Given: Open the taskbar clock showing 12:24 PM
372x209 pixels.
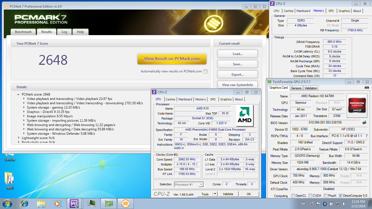Looking at the screenshot, I should 358,204.
